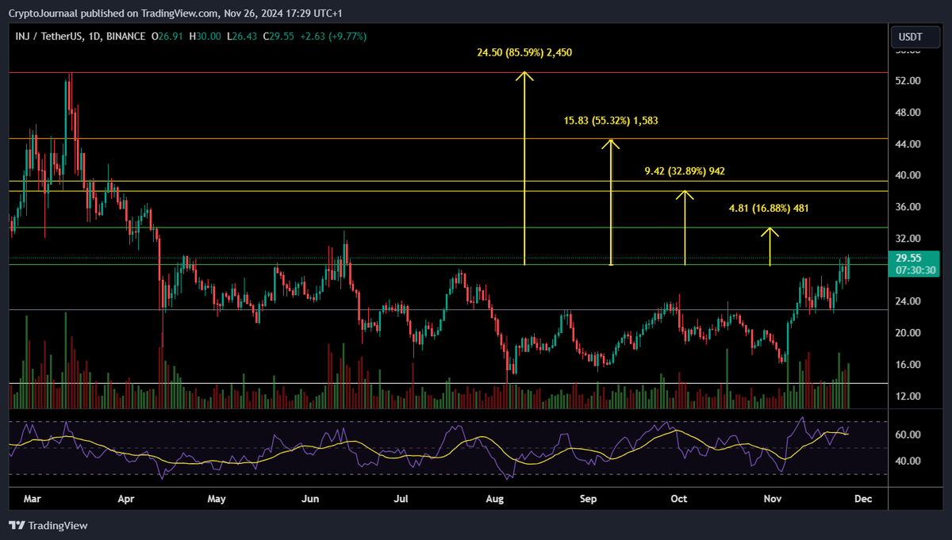Select the 9.42 (32.89%) 942 measurement label
The width and height of the screenshot is (952, 540).
point(685,171)
